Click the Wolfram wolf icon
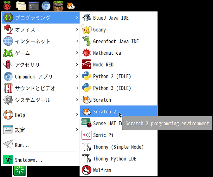The width and height of the screenshot is (213, 177). click(x=87, y=170)
